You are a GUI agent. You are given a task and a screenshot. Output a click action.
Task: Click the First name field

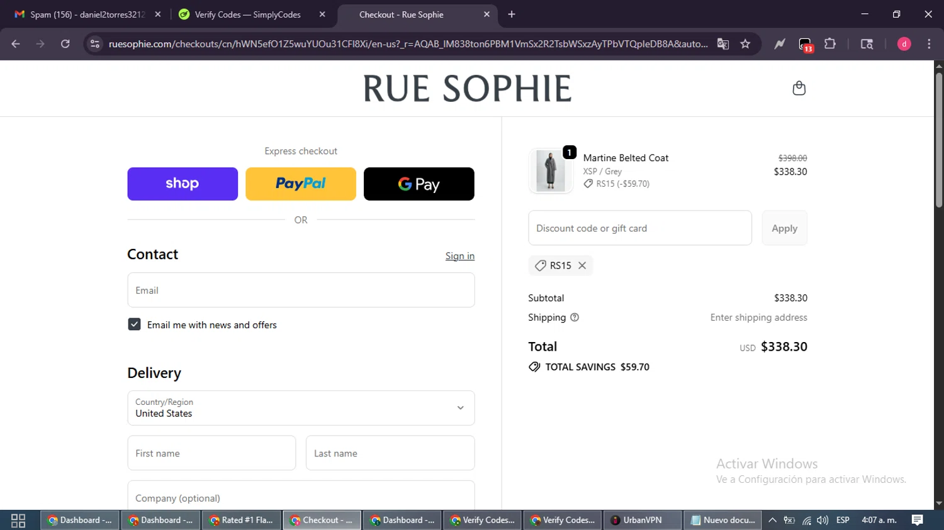pos(211,453)
